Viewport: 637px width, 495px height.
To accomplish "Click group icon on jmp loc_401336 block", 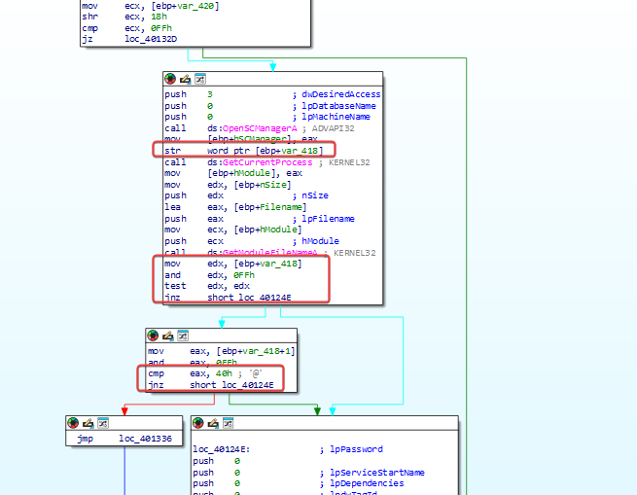I will click(x=103, y=423).
